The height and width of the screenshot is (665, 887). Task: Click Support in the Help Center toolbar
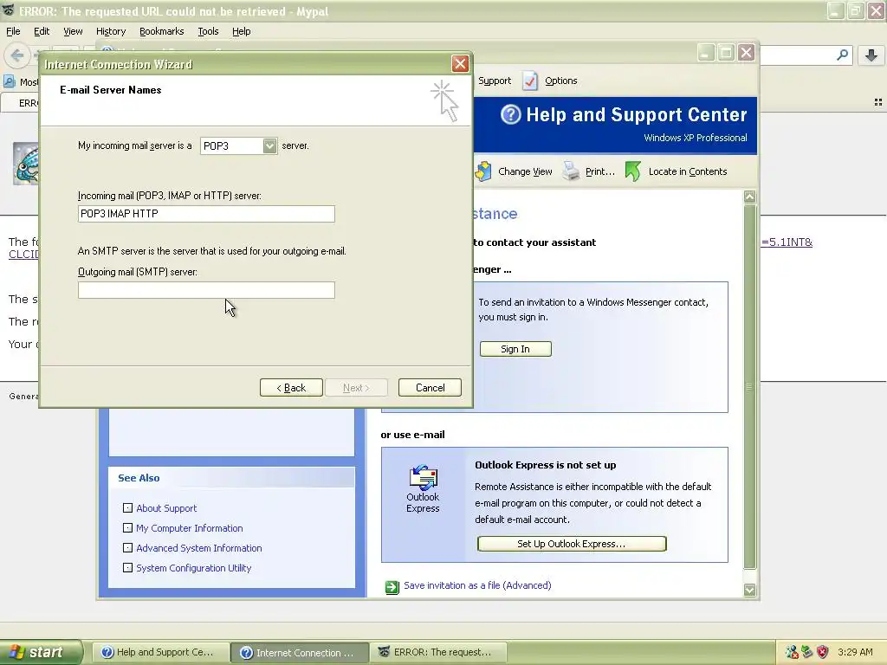[x=495, y=81]
